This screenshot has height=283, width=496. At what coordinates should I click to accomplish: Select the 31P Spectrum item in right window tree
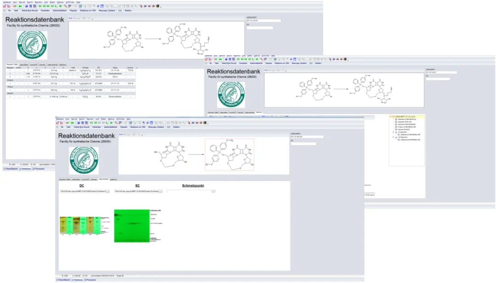coord(403,137)
